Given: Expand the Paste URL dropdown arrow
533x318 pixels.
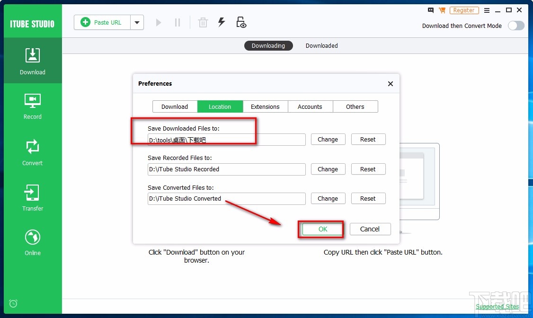Looking at the screenshot, I should pyautogui.click(x=136, y=22).
